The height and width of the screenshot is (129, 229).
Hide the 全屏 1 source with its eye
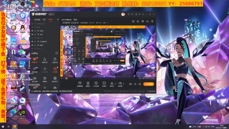click(32, 45)
